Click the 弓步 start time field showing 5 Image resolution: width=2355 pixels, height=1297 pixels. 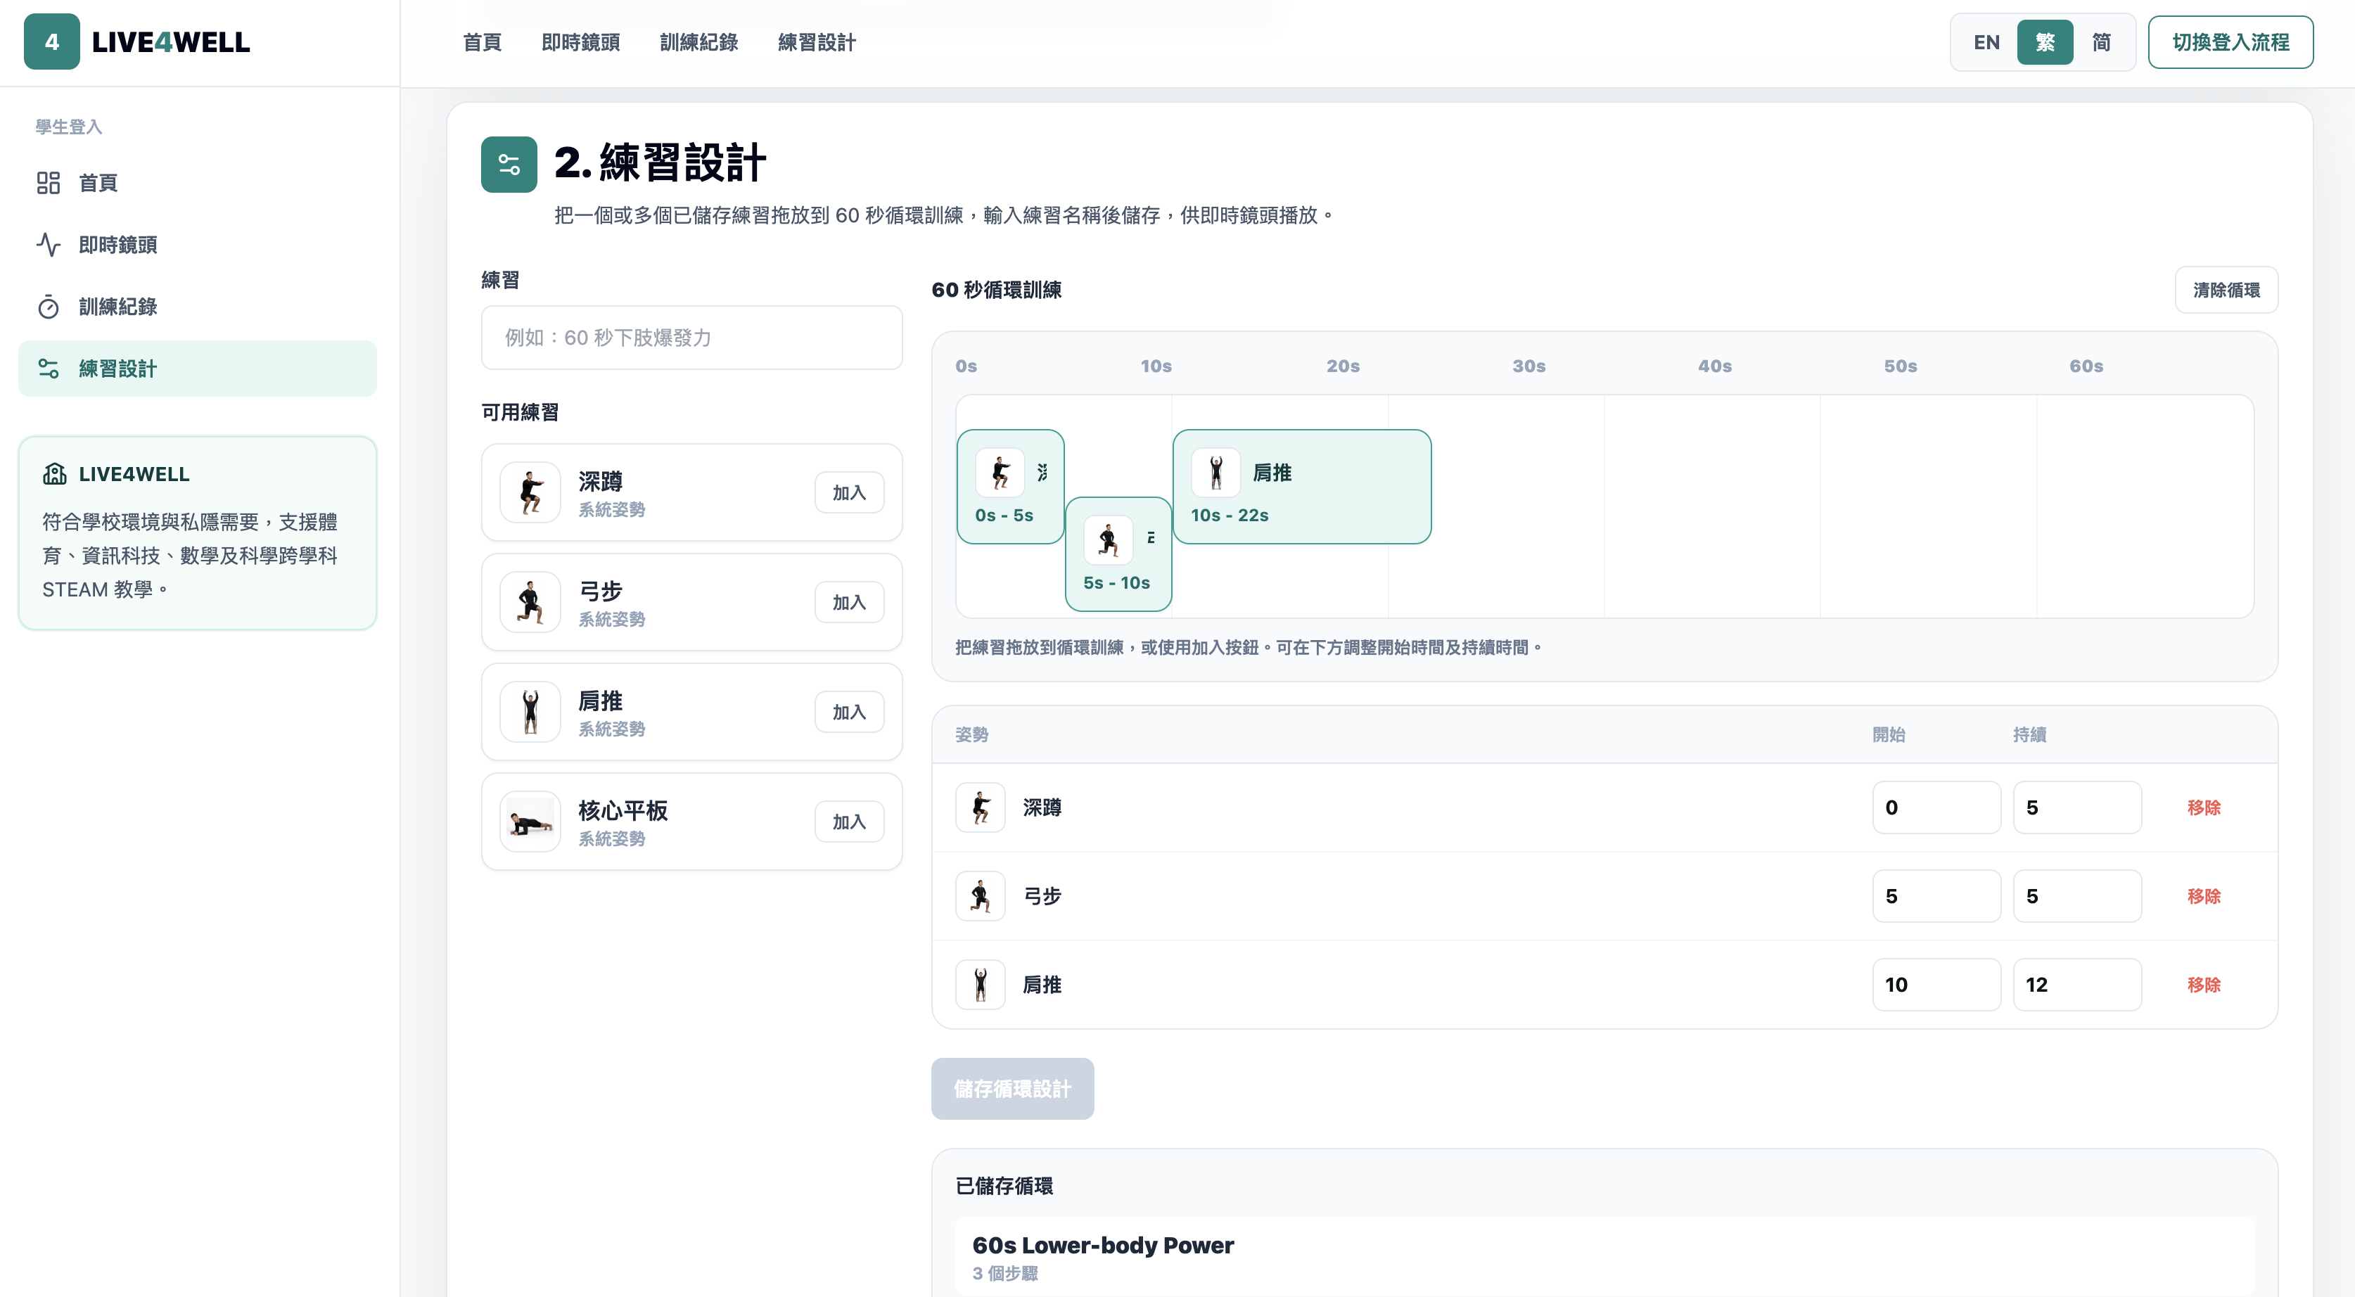(x=1936, y=897)
